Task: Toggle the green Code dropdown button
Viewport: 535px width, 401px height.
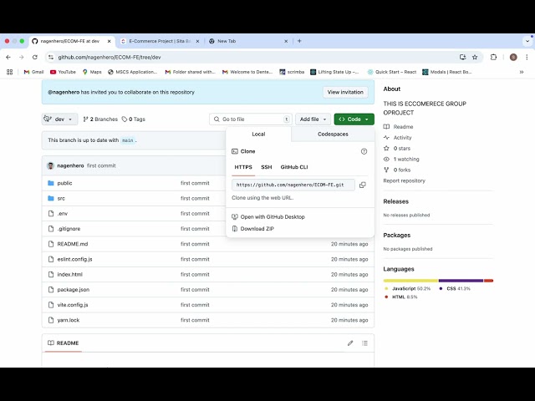Action: pyautogui.click(x=354, y=119)
